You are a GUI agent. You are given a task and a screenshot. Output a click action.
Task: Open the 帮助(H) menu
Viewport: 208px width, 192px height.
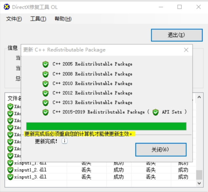pos(63,19)
